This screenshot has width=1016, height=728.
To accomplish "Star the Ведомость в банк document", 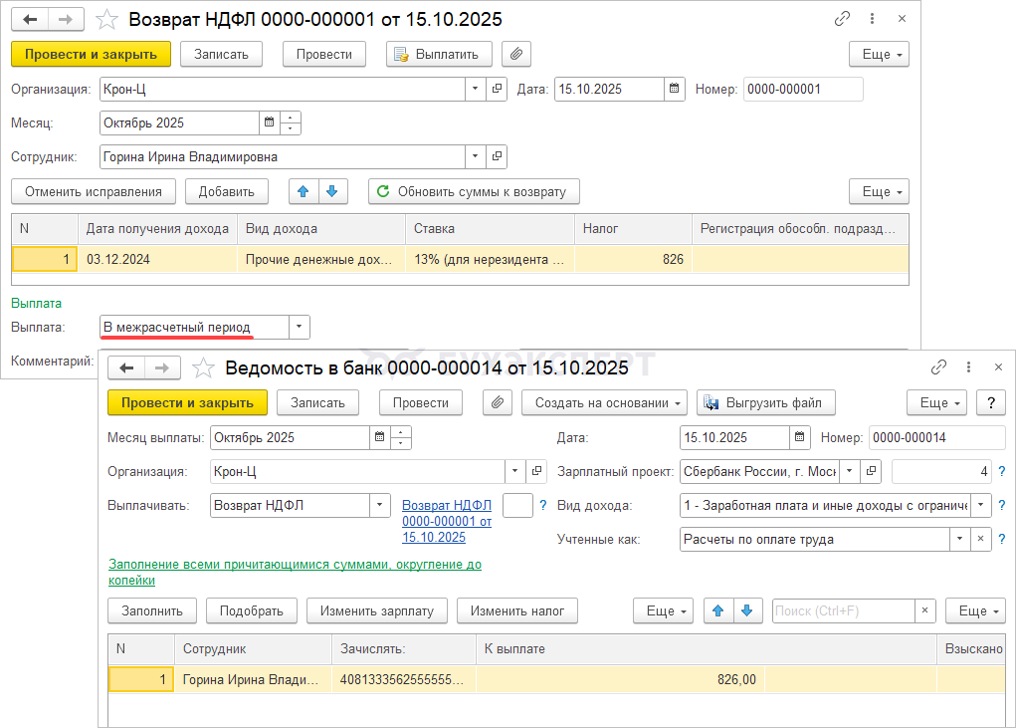I will tap(203, 368).
